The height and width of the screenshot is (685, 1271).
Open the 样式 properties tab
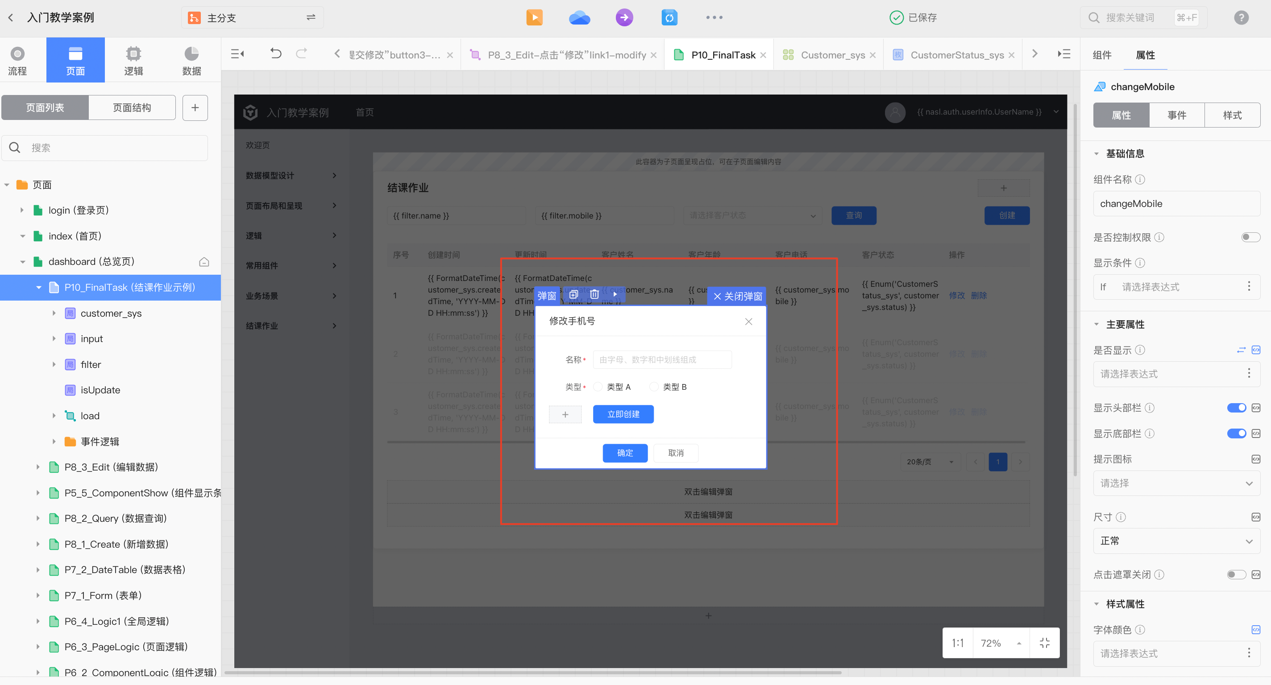[x=1232, y=116]
